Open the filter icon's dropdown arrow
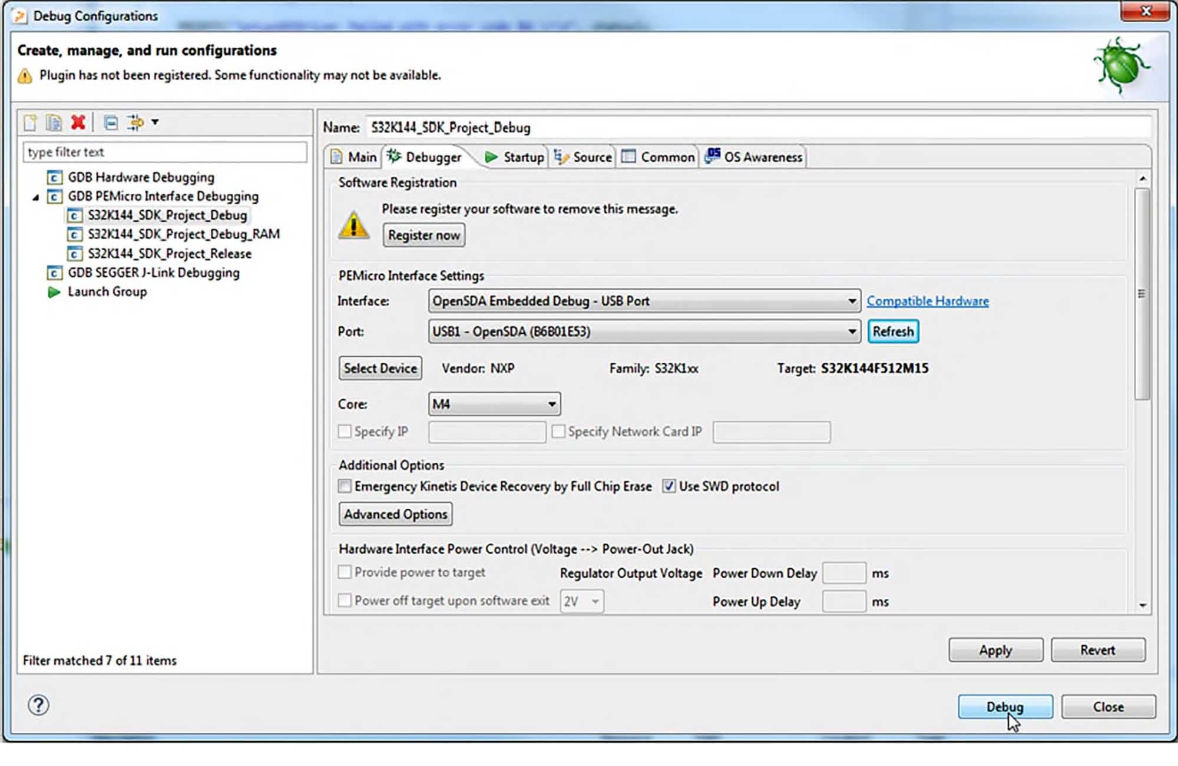1178x766 pixels. coord(155,122)
